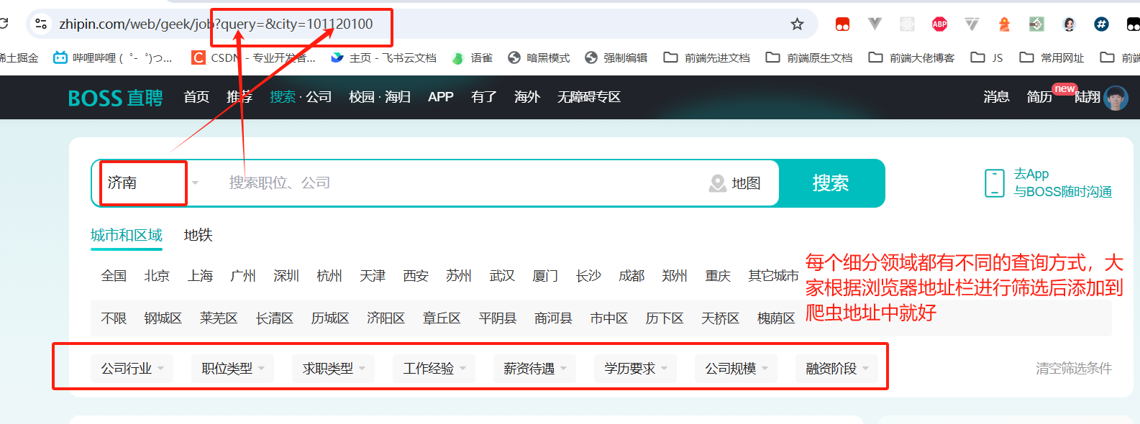Open 海归 in the navigation bar
Viewport: 1140px width, 424px height.
coord(398,97)
